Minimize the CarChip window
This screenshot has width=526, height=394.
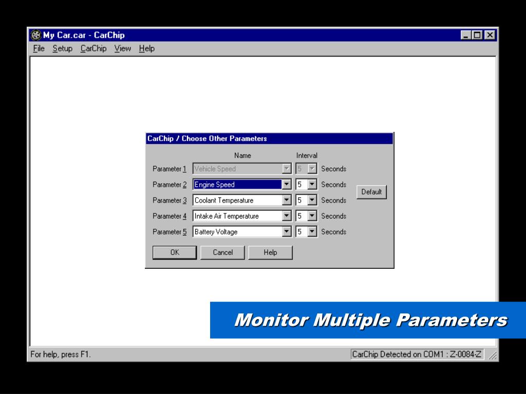[465, 35]
